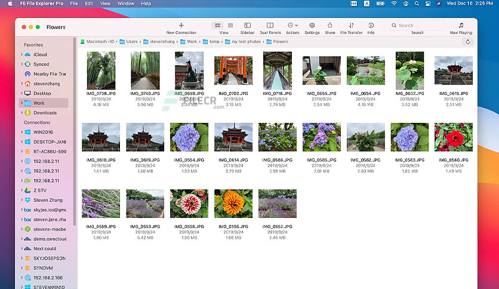Select IMG_0738.JPG bamboo thumbnail
499x289 pixels.
tap(101, 70)
